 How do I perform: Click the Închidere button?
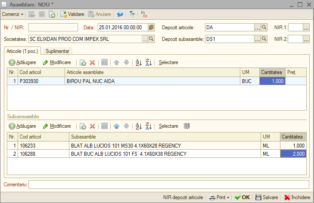coord(297,197)
